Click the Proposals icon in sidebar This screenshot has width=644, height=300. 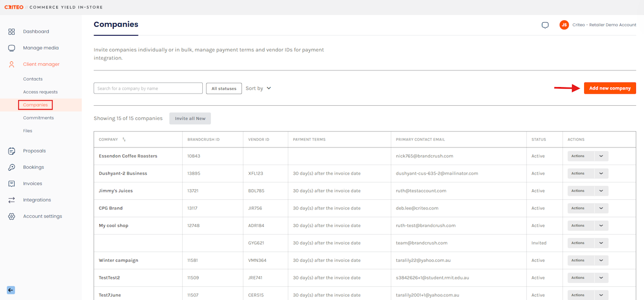pos(12,151)
